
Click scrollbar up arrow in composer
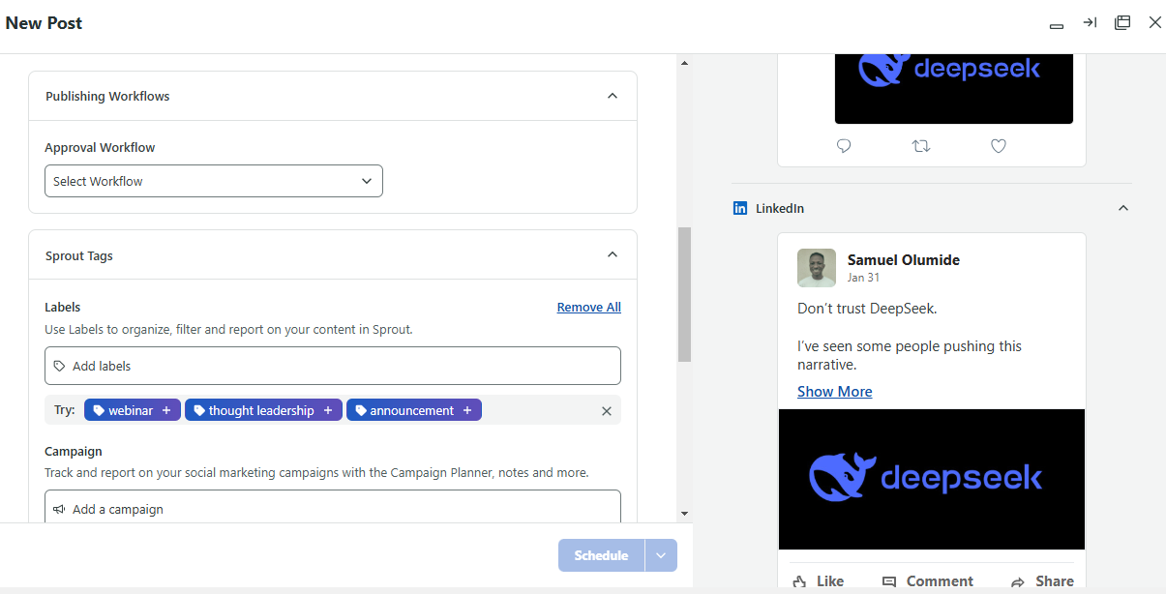(x=685, y=63)
